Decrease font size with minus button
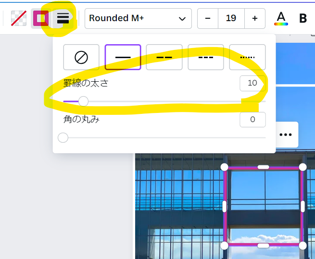Screen dimensions: 315x259 [208, 18]
